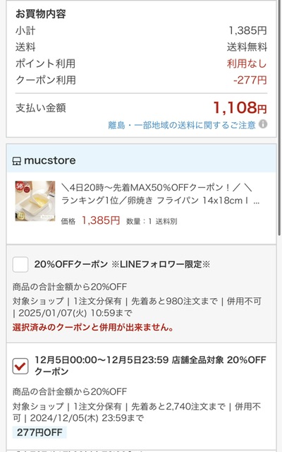Open the 卵焼き フライパン product title
The image size is (282, 452).
161,194
